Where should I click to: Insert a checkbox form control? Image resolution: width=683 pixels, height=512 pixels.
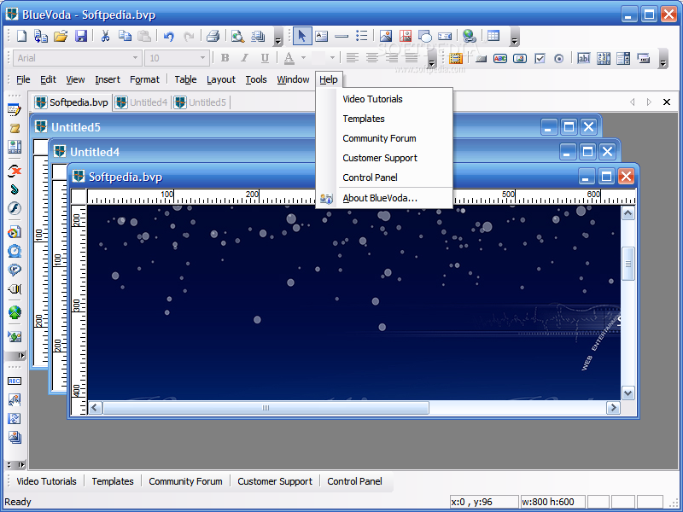tap(540, 58)
